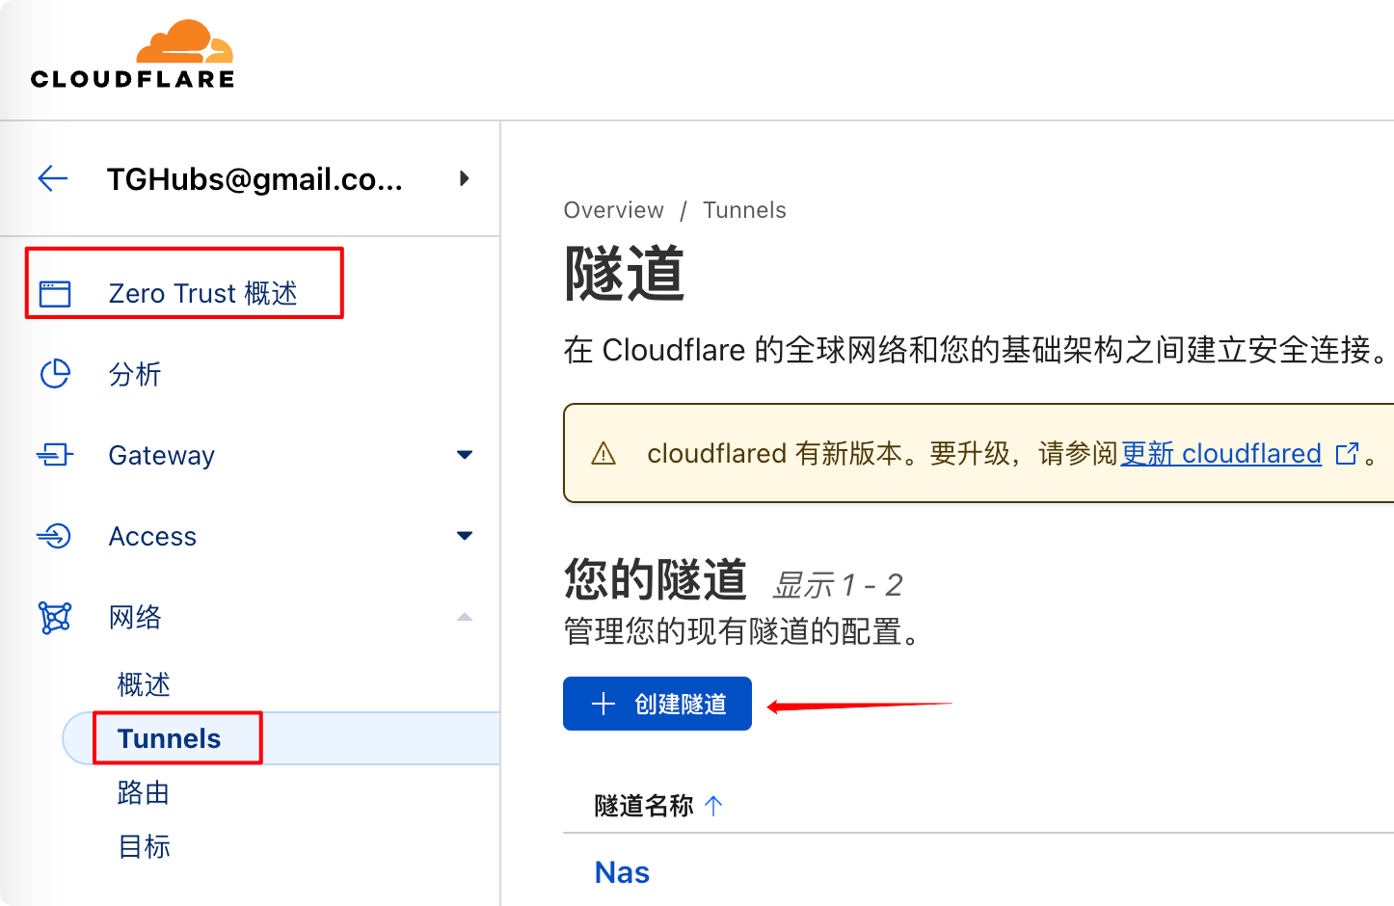This screenshot has height=906, width=1394.
Task: Open 概述 under 网络
Action: click(x=144, y=684)
